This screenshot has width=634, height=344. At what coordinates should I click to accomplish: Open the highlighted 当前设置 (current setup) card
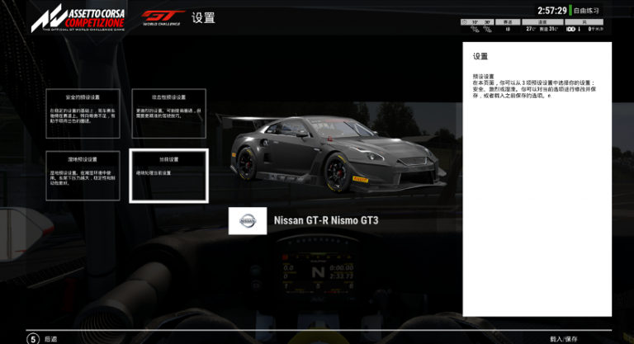tap(168, 176)
